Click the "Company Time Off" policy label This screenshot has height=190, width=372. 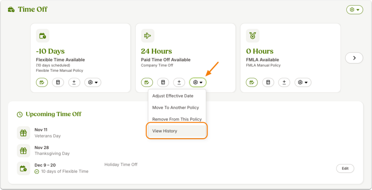(x=157, y=65)
